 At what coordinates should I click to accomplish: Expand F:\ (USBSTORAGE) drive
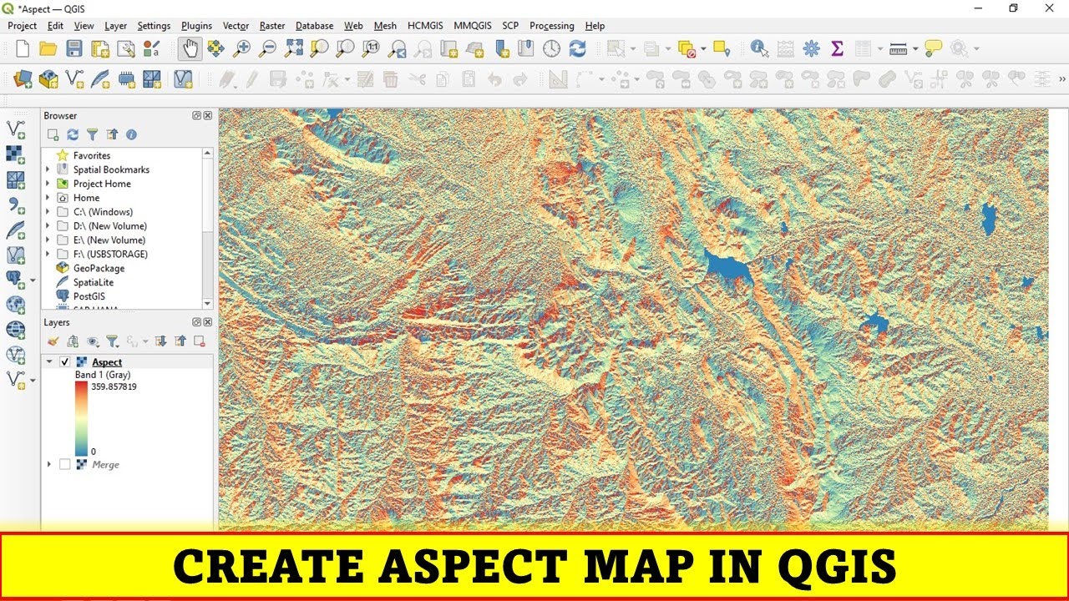coord(48,254)
